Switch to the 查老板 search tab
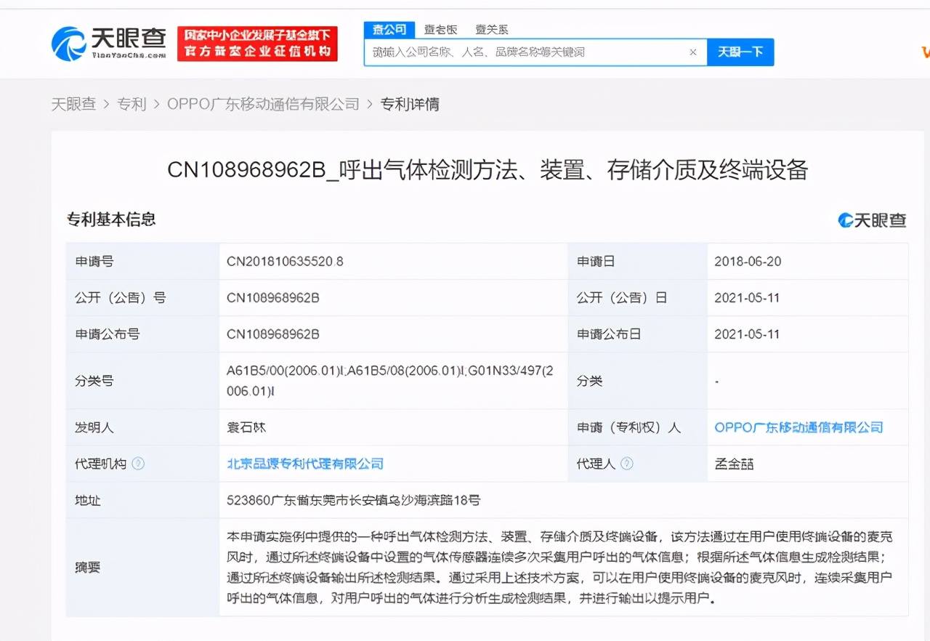930x641 pixels. point(442,30)
